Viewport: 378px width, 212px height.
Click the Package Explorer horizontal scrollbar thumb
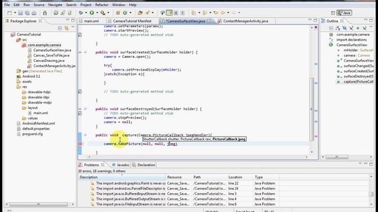pos(38,204)
